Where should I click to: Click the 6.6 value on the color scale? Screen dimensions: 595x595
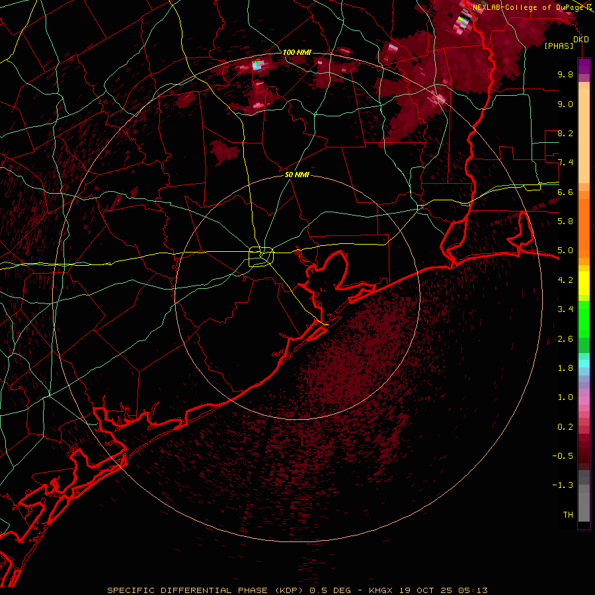[565, 192]
